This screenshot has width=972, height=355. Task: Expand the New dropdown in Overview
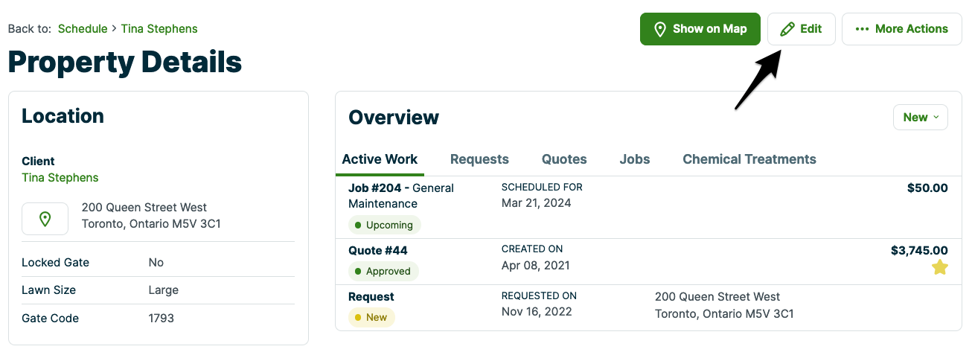point(920,118)
